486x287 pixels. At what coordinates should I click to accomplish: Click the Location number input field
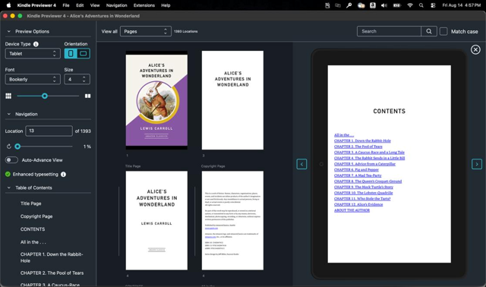point(49,131)
